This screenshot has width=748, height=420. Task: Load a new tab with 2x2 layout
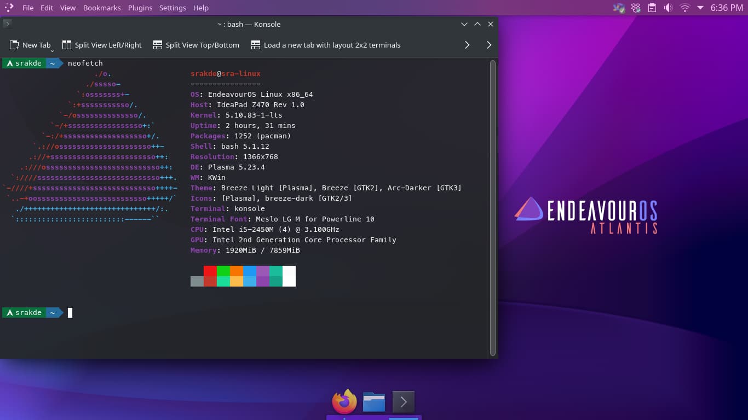325,45
